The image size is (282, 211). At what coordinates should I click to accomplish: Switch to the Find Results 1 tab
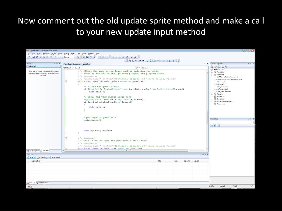[x=42, y=183]
